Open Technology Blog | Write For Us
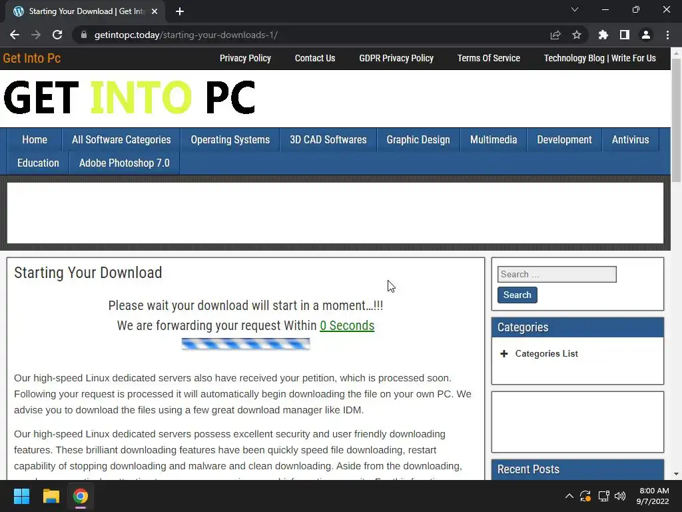The width and height of the screenshot is (682, 512). coord(600,59)
